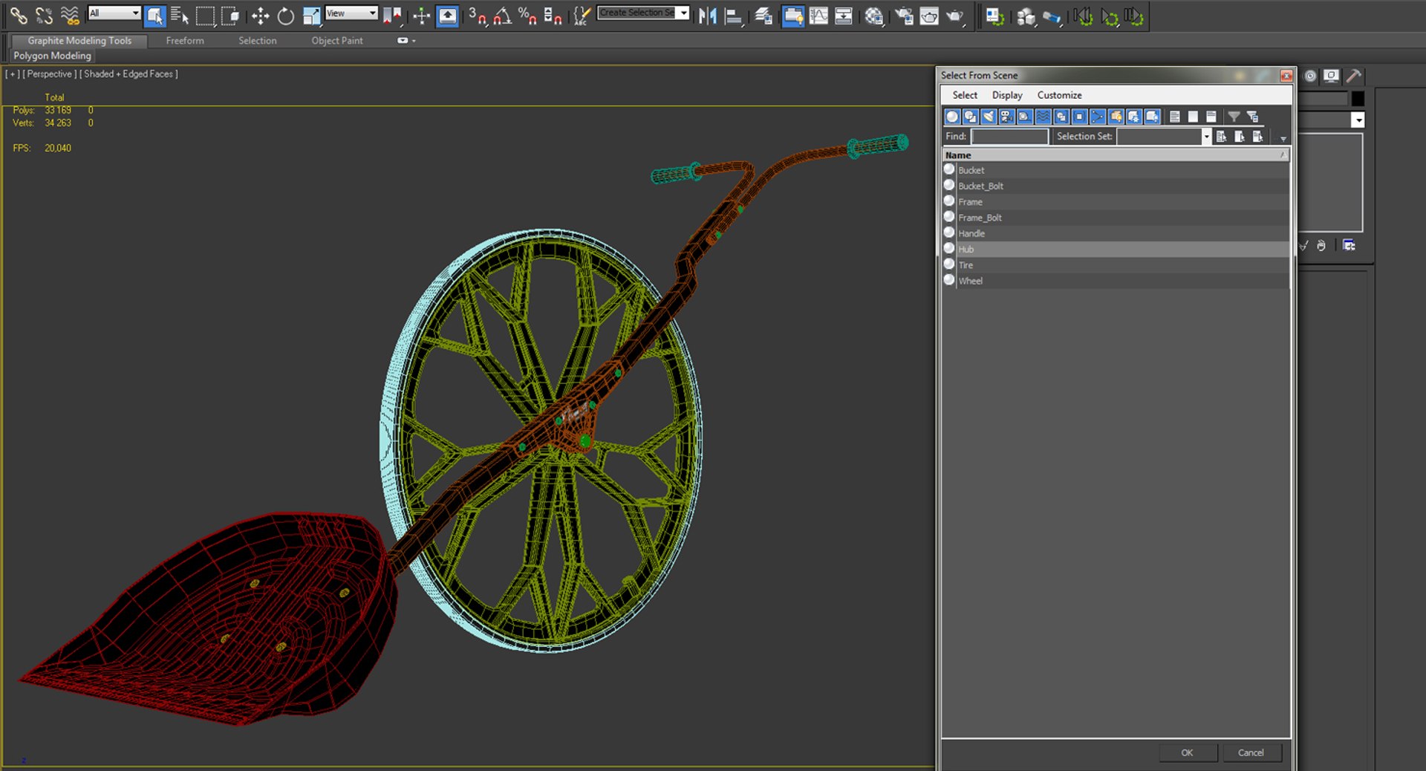
Task: Click the Link objects chain icon
Action: click(x=19, y=16)
